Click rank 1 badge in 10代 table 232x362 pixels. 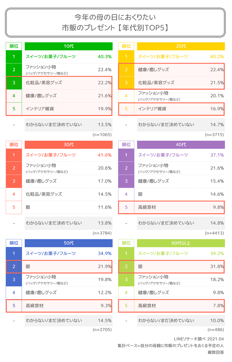(x=14, y=56)
